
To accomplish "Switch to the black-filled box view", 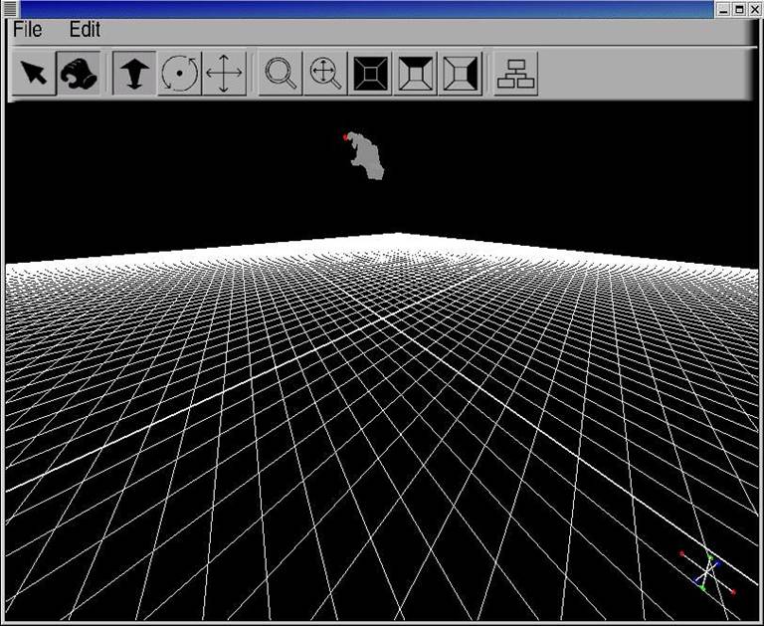I will coord(370,73).
